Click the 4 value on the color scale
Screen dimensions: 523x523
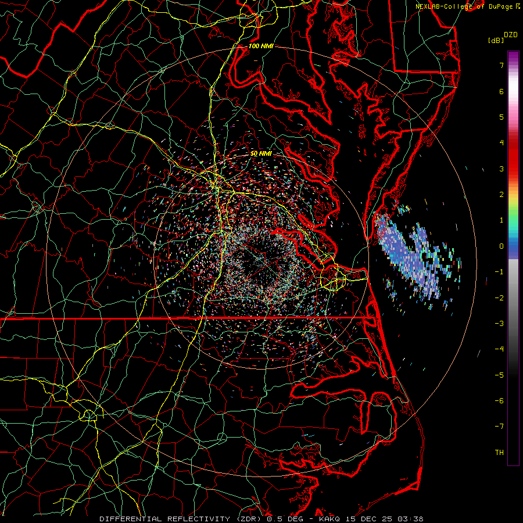tap(501, 143)
